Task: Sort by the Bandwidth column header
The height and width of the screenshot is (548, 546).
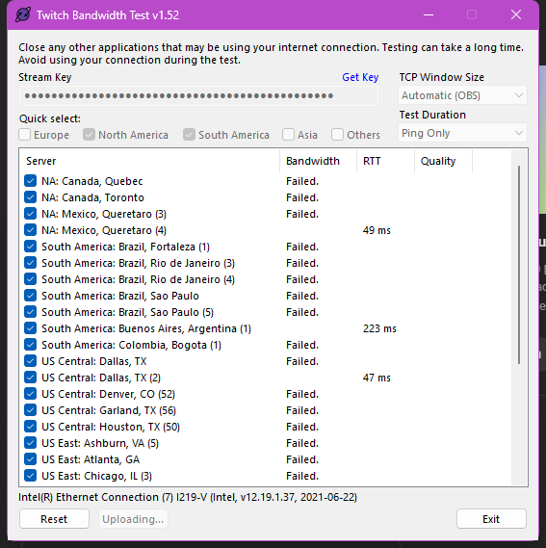Action: [x=318, y=161]
